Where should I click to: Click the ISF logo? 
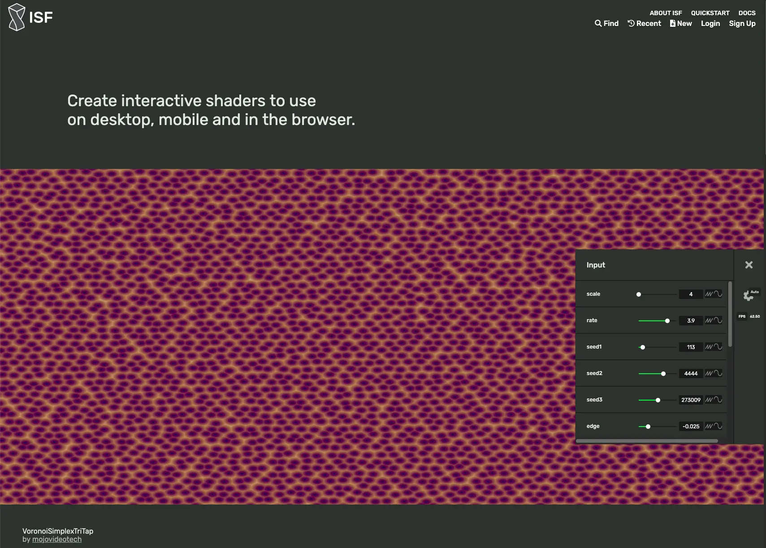tap(30, 17)
